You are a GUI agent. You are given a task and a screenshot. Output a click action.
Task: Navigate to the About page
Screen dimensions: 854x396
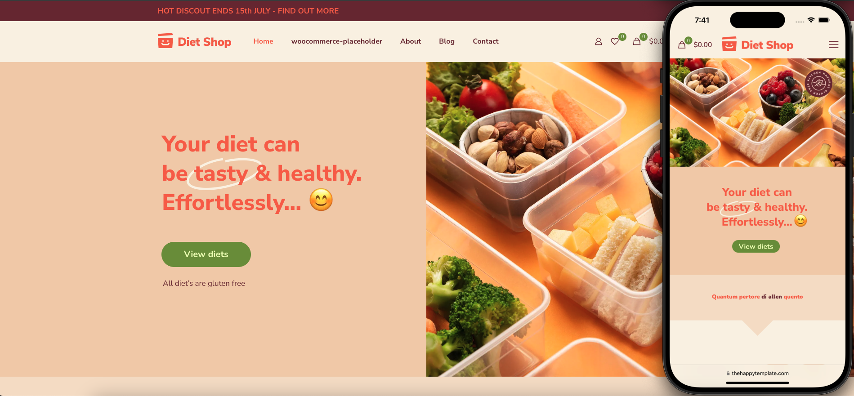point(411,41)
